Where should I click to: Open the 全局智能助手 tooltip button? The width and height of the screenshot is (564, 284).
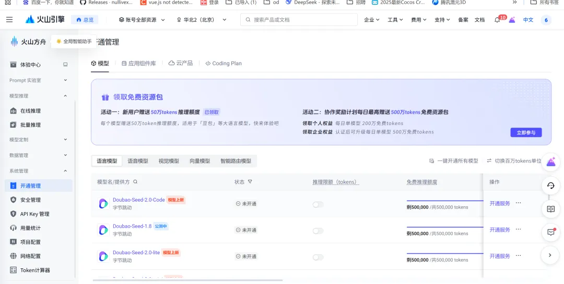pyautogui.click(x=74, y=41)
